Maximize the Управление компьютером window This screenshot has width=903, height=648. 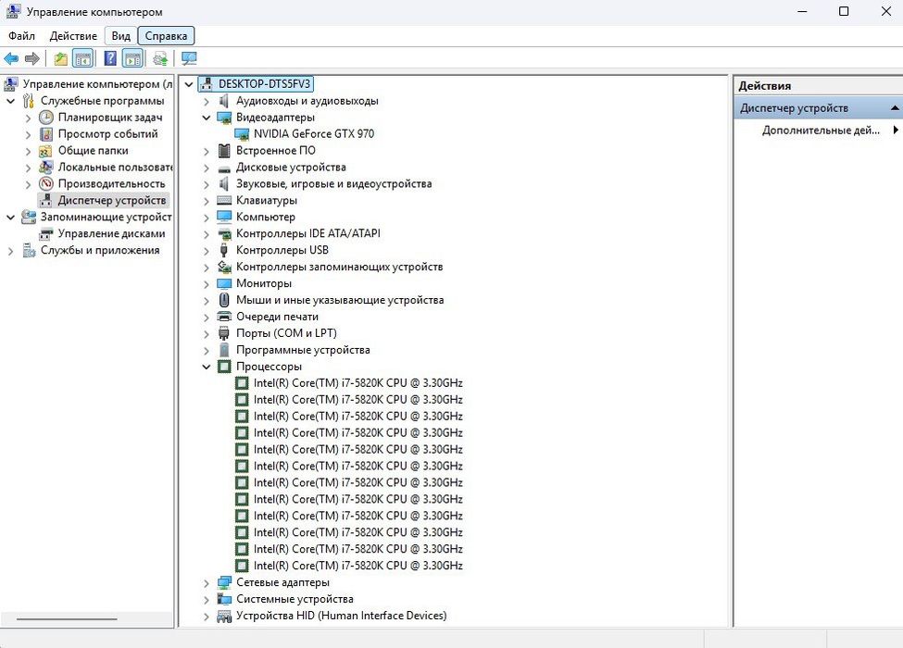click(x=844, y=11)
